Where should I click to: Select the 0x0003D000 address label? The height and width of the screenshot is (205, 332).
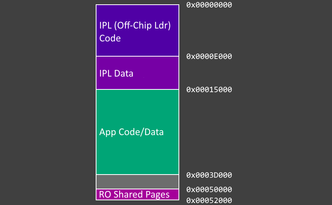point(209,175)
